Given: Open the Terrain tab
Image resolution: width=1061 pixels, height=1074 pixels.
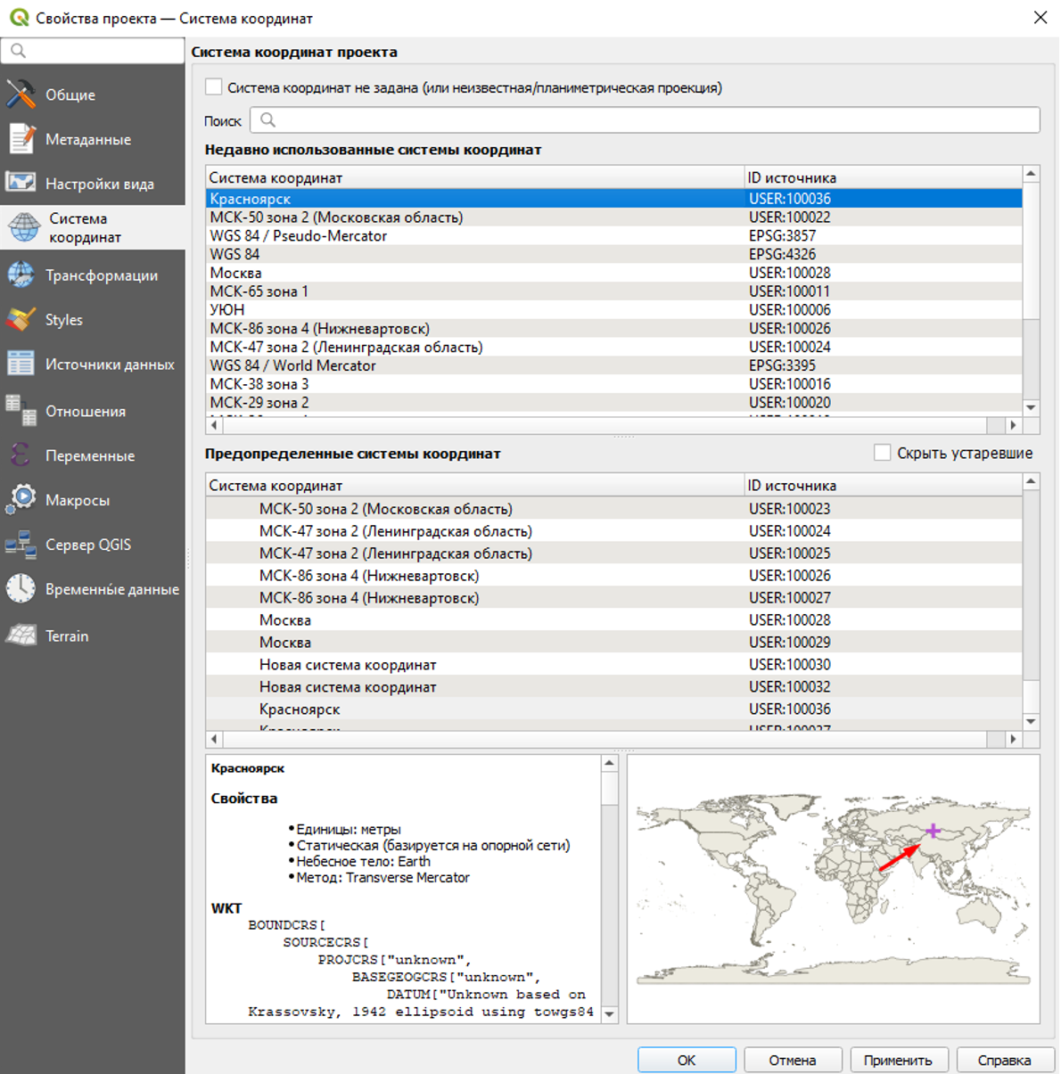Looking at the screenshot, I should coord(67,636).
